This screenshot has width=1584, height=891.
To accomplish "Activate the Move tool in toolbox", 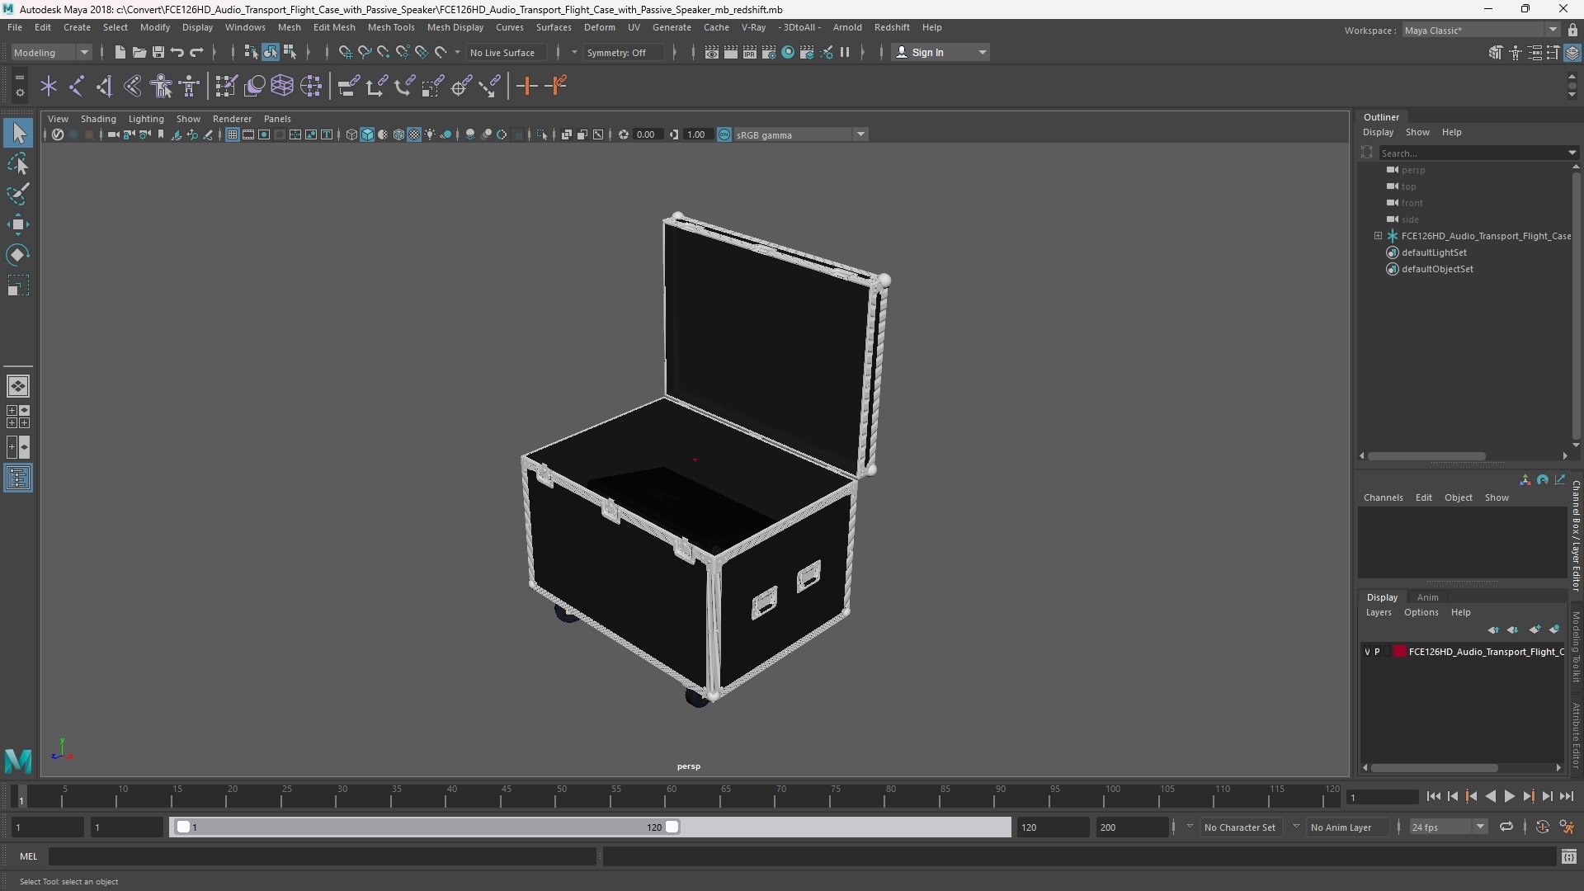I will coord(18,224).
